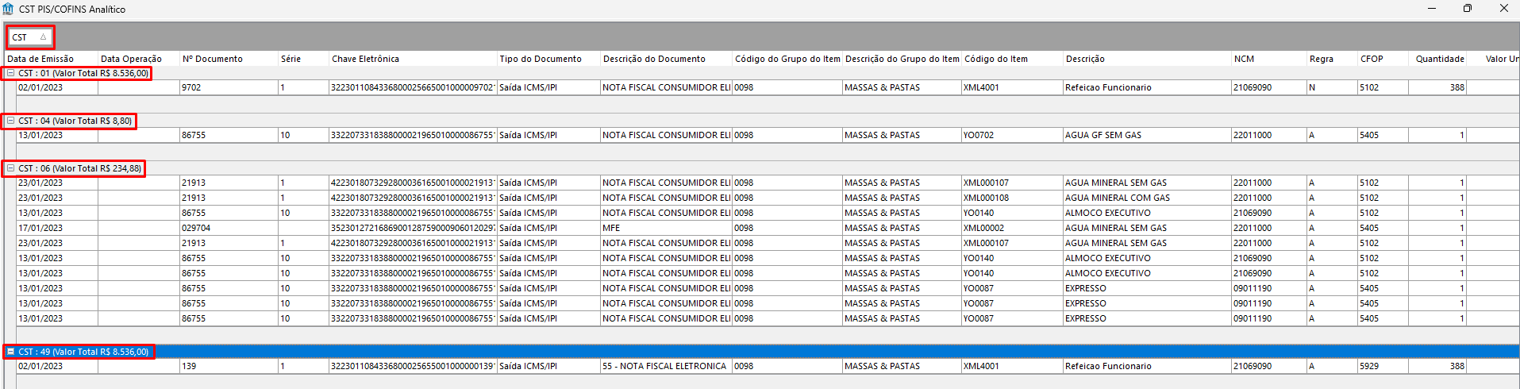
Task: Collapse the CST : 01 group
Action: coord(11,73)
